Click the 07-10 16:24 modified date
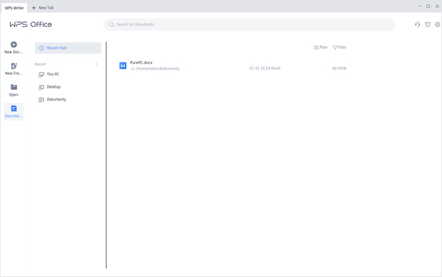The image size is (442, 277). (x=265, y=68)
